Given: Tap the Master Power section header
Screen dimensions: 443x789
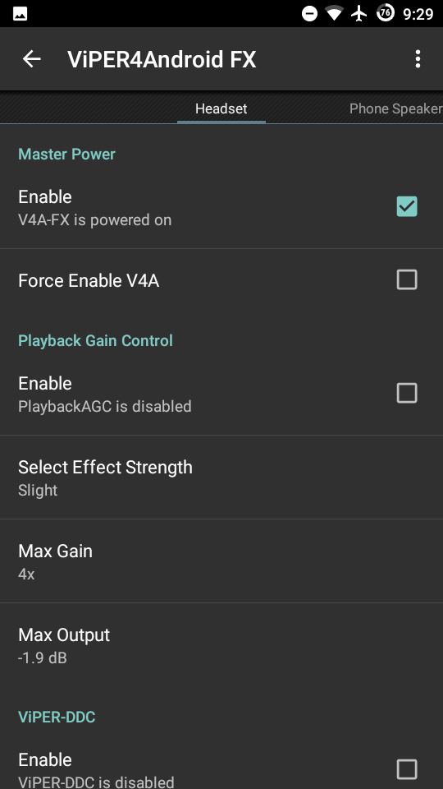Looking at the screenshot, I should 66,154.
